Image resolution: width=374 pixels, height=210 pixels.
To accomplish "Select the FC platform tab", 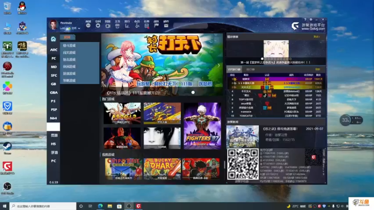I will pos(53,58).
